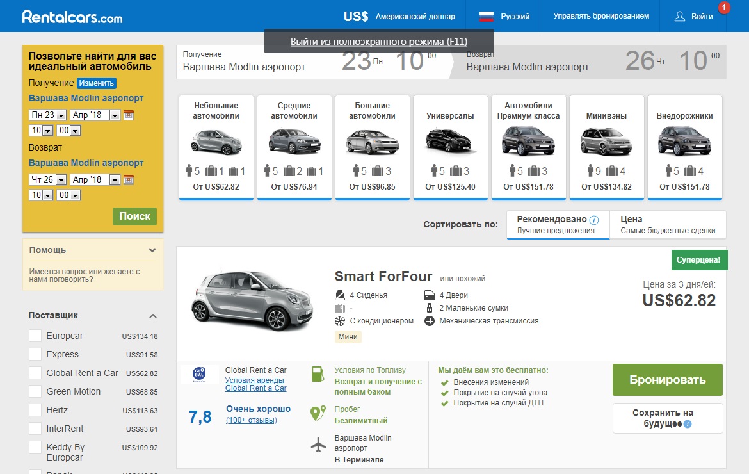
Task: Open Условия аренды Global Rent a Car link
Action: coord(255,384)
